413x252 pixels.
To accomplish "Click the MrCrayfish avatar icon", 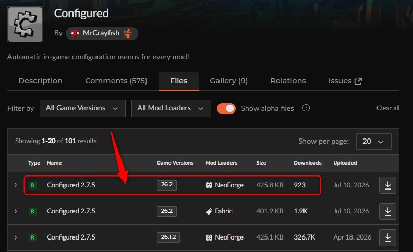I will [75, 33].
